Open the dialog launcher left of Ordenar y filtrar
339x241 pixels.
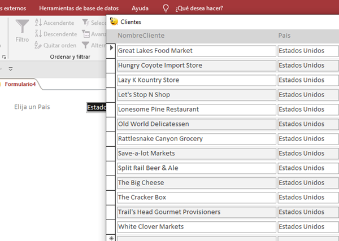coord(5,57)
